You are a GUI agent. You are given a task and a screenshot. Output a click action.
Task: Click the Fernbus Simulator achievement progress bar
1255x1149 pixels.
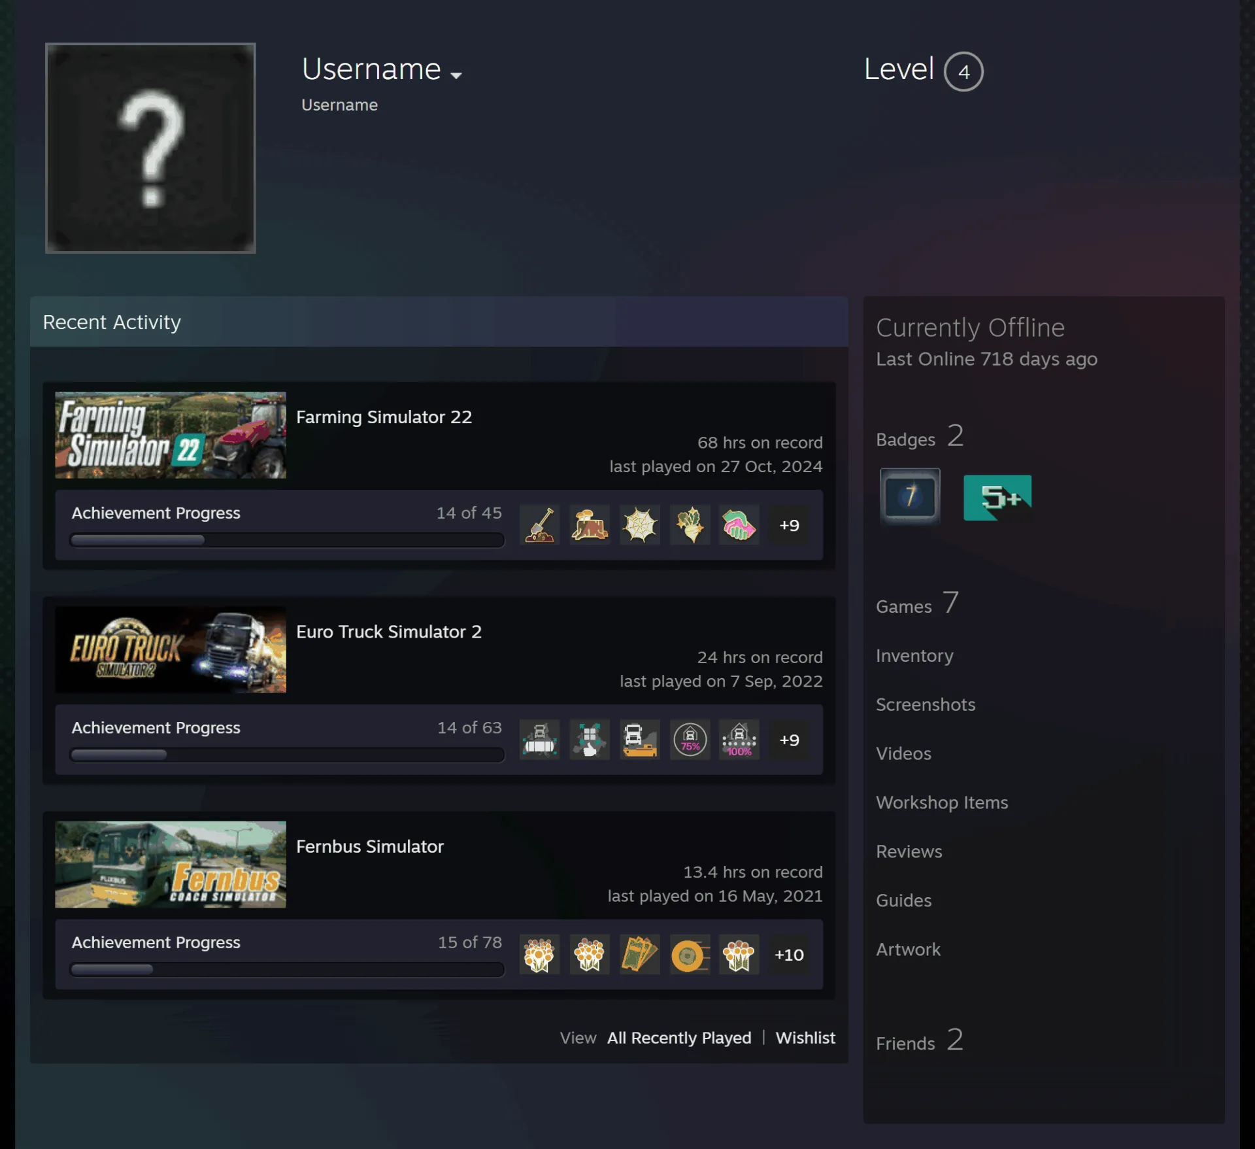pos(287,969)
